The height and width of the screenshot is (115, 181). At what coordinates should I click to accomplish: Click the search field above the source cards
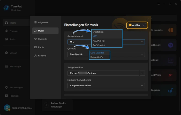pyautogui.click(x=164, y=18)
